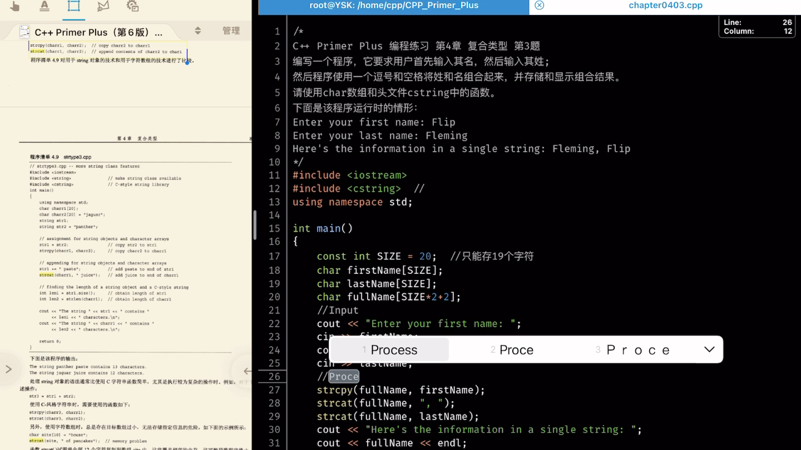Click 'char firstName[SIZE];' declaration
801x450 pixels.
[x=380, y=271]
